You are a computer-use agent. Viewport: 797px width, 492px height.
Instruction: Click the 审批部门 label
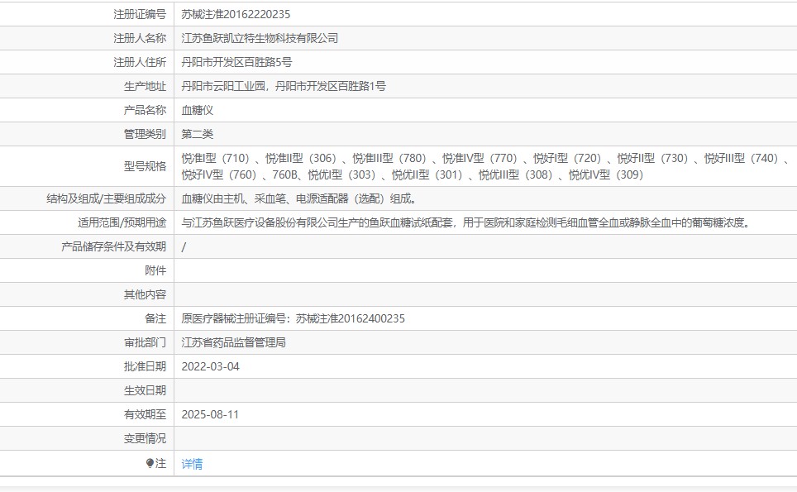(145, 342)
